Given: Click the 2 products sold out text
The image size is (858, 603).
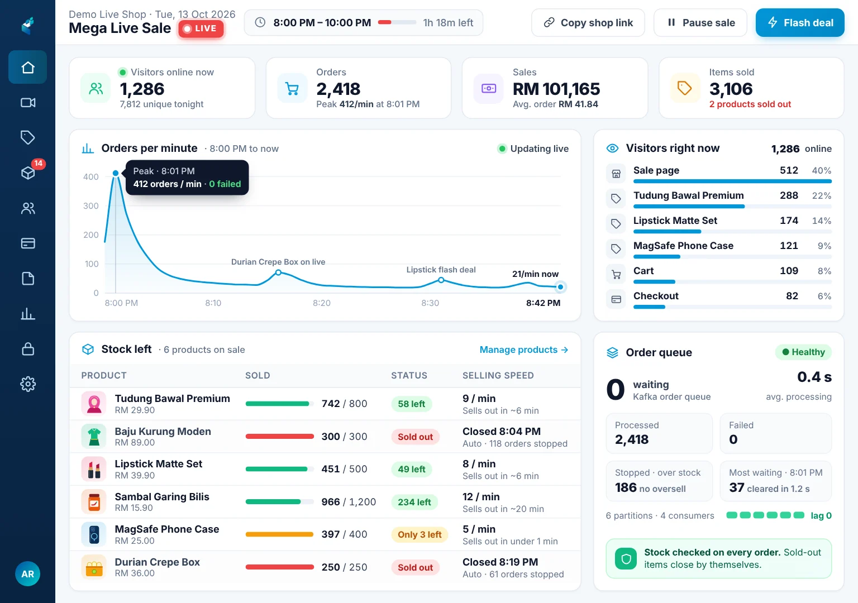Looking at the screenshot, I should [750, 104].
